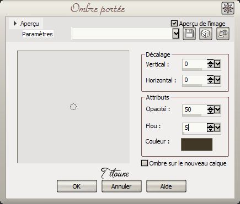Toggle the Aperçu de l'image checkbox

pyautogui.click(x=174, y=24)
